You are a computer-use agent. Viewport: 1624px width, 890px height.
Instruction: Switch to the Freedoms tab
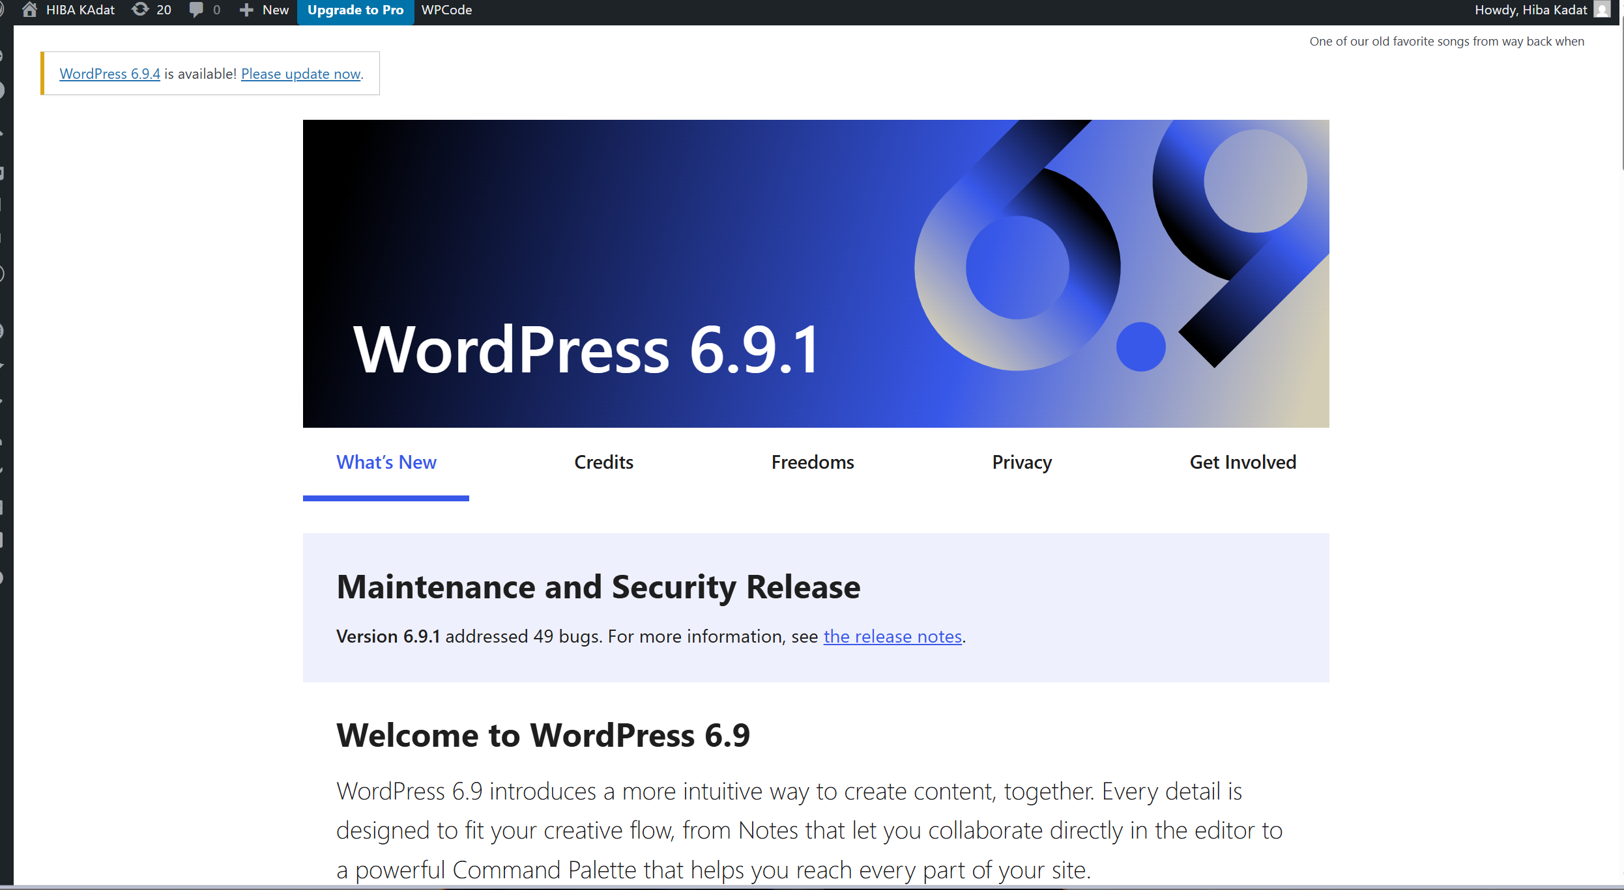tap(813, 462)
